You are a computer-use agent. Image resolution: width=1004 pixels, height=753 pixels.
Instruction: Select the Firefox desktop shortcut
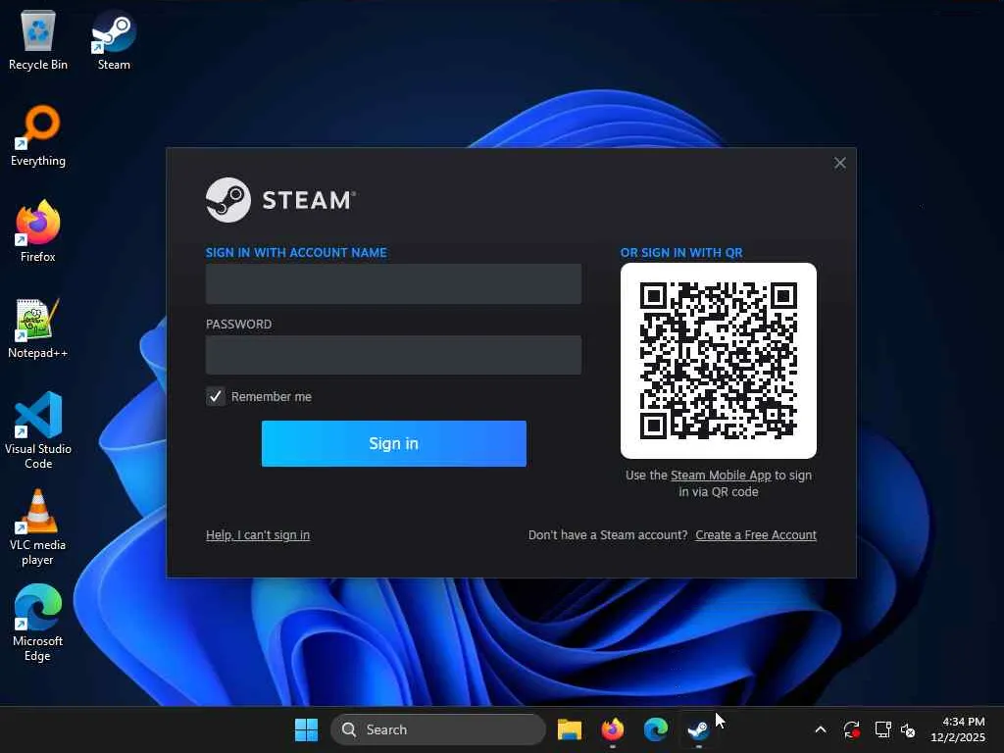pos(38,231)
